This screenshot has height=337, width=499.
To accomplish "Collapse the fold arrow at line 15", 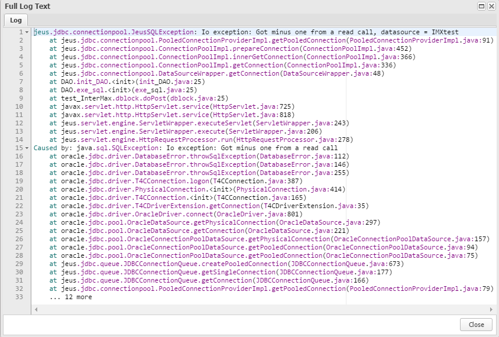I will [27, 148].
